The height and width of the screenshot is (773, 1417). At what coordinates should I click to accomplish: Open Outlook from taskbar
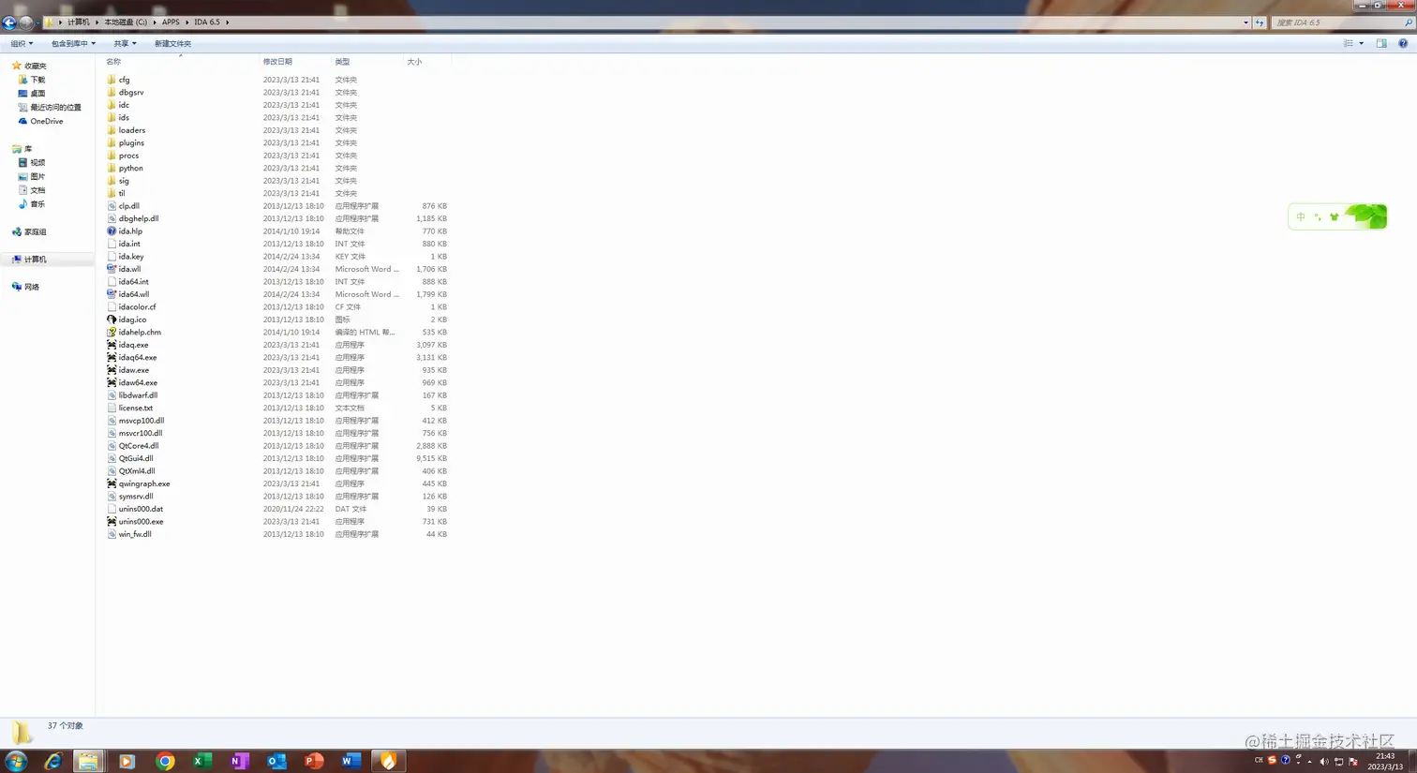(x=276, y=761)
